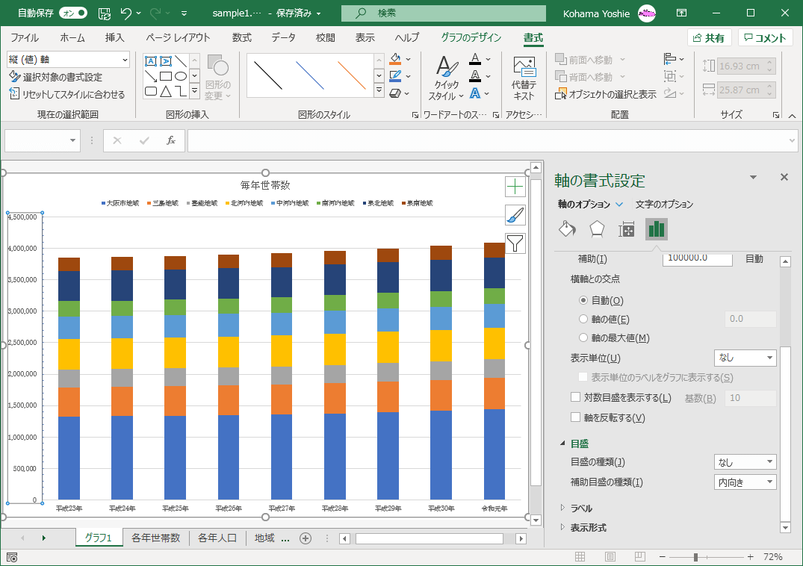This screenshot has height=566, width=803.
Task: Check the 軸を反転する checkbox
Action: point(576,417)
